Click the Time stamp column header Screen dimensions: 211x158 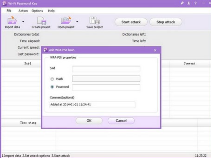[x=28, y=123]
